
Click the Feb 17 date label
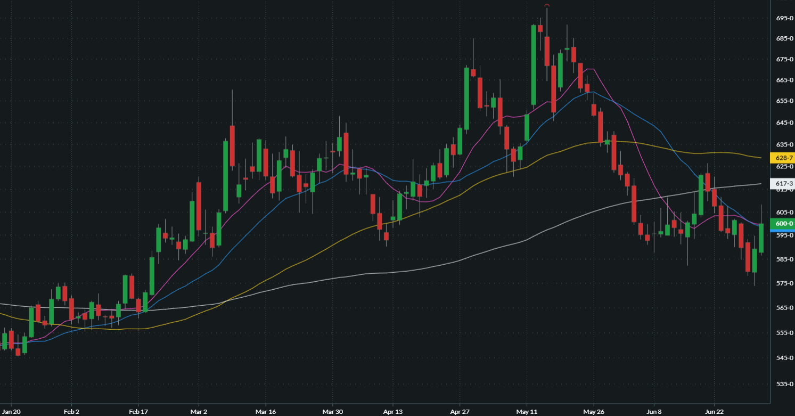[138, 412]
